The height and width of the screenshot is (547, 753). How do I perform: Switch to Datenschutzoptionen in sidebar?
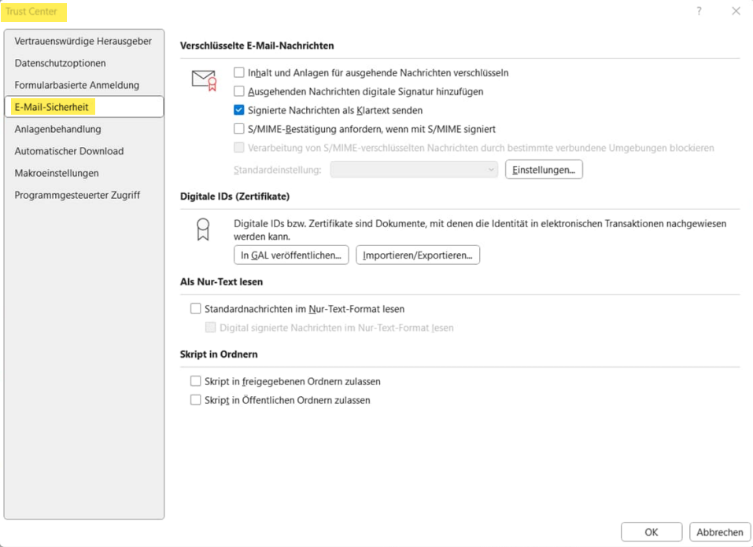[60, 63]
